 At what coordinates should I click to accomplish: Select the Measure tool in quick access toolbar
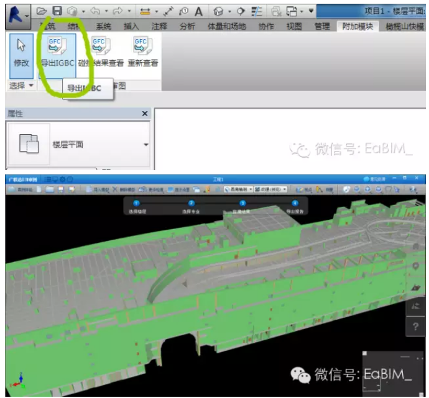coord(145,11)
